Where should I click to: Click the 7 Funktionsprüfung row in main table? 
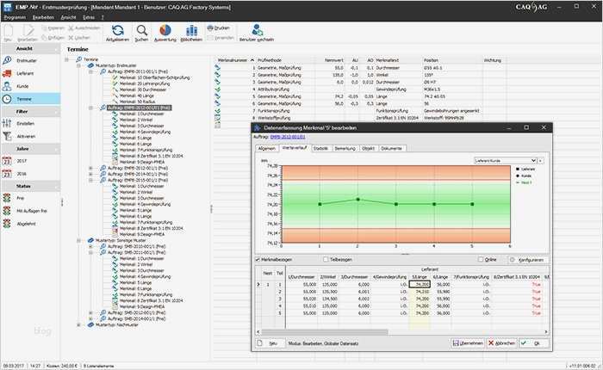(x=359, y=111)
